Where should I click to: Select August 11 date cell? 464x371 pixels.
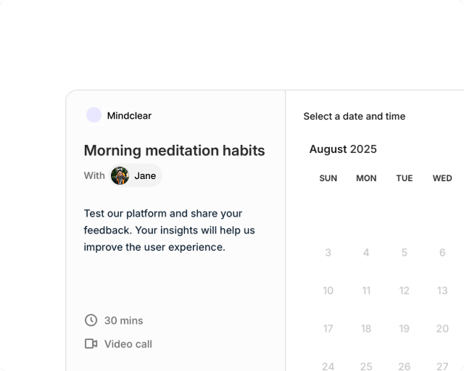[x=366, y=291]
